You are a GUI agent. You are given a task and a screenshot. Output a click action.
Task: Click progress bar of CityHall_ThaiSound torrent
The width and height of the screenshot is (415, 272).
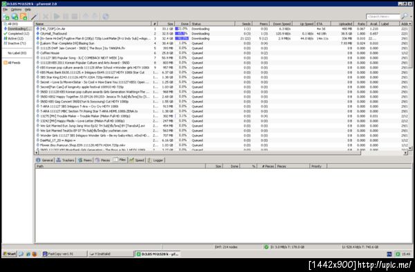click(x=181, y=34)
